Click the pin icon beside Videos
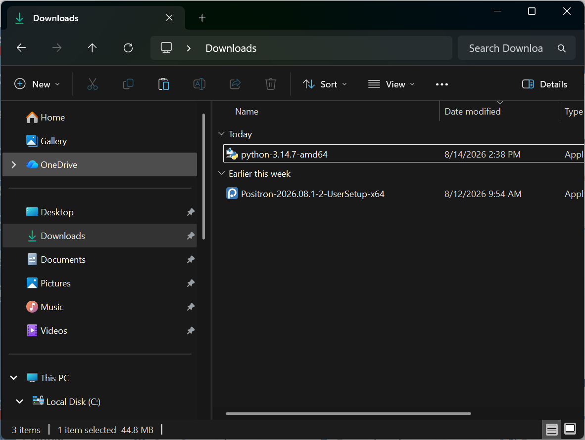This screenshot has height=440, width=585. click(x=191, y=330)
